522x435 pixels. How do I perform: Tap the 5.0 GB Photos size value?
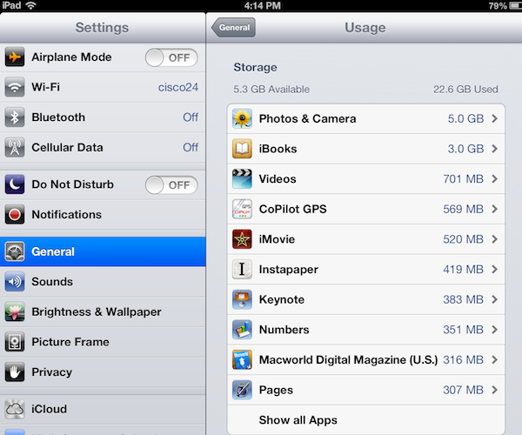[x=465, y=118]
